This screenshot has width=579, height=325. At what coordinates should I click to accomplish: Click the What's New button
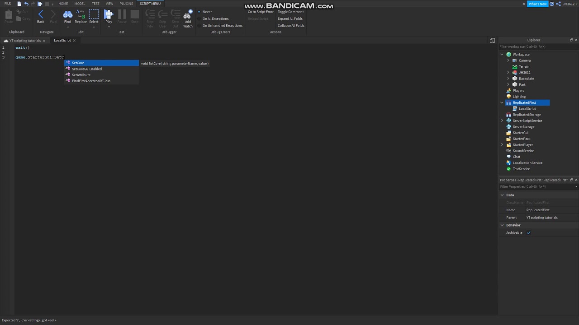[537, 4]
